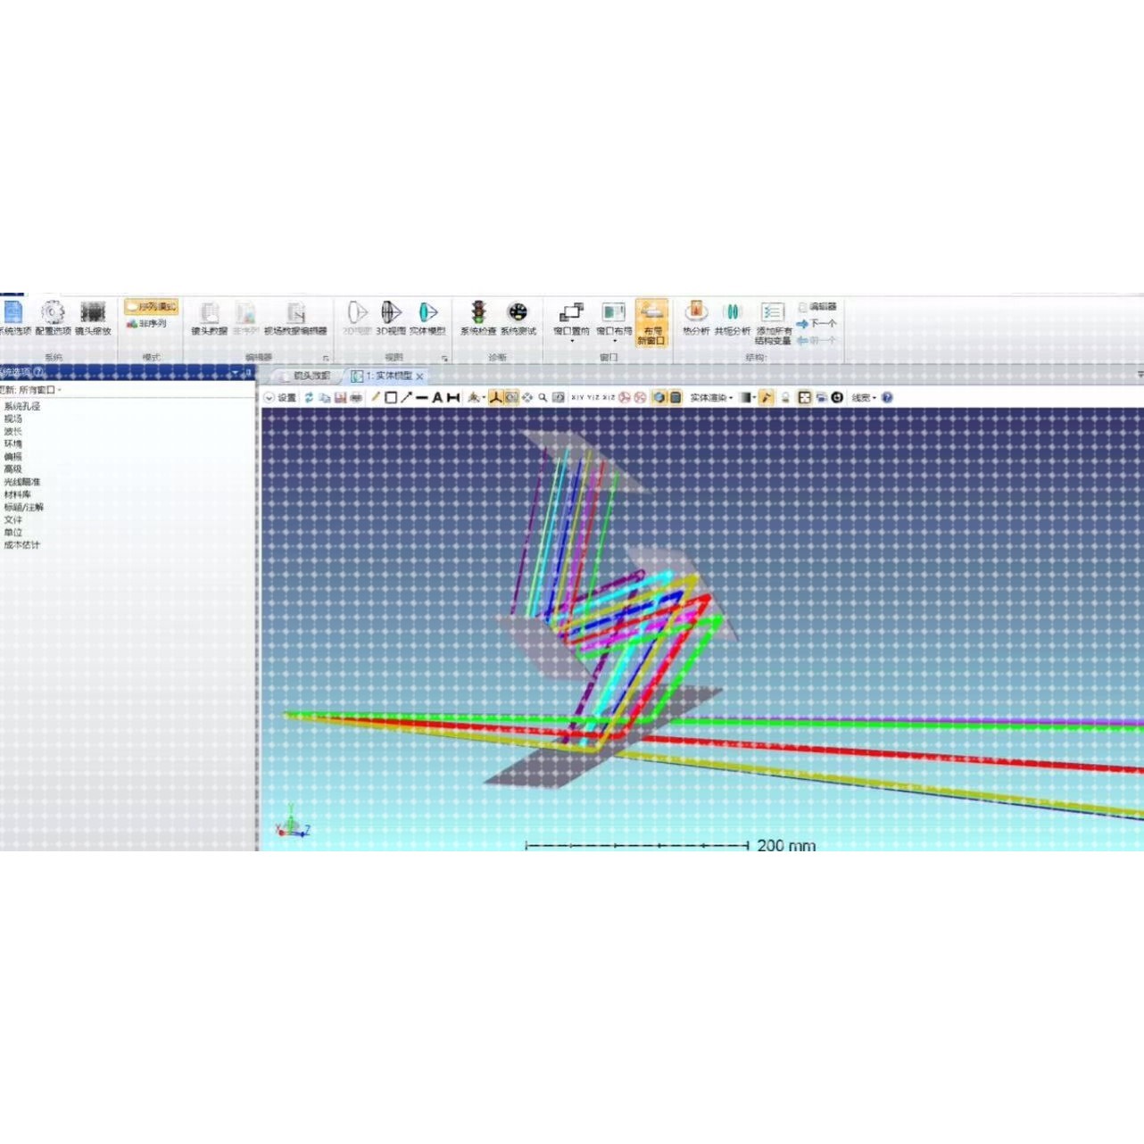The width and height of the screenshot is (1144, 1144).
Task: Open the 镜头数据 lens data editor
Action: [x=209, y=318]
